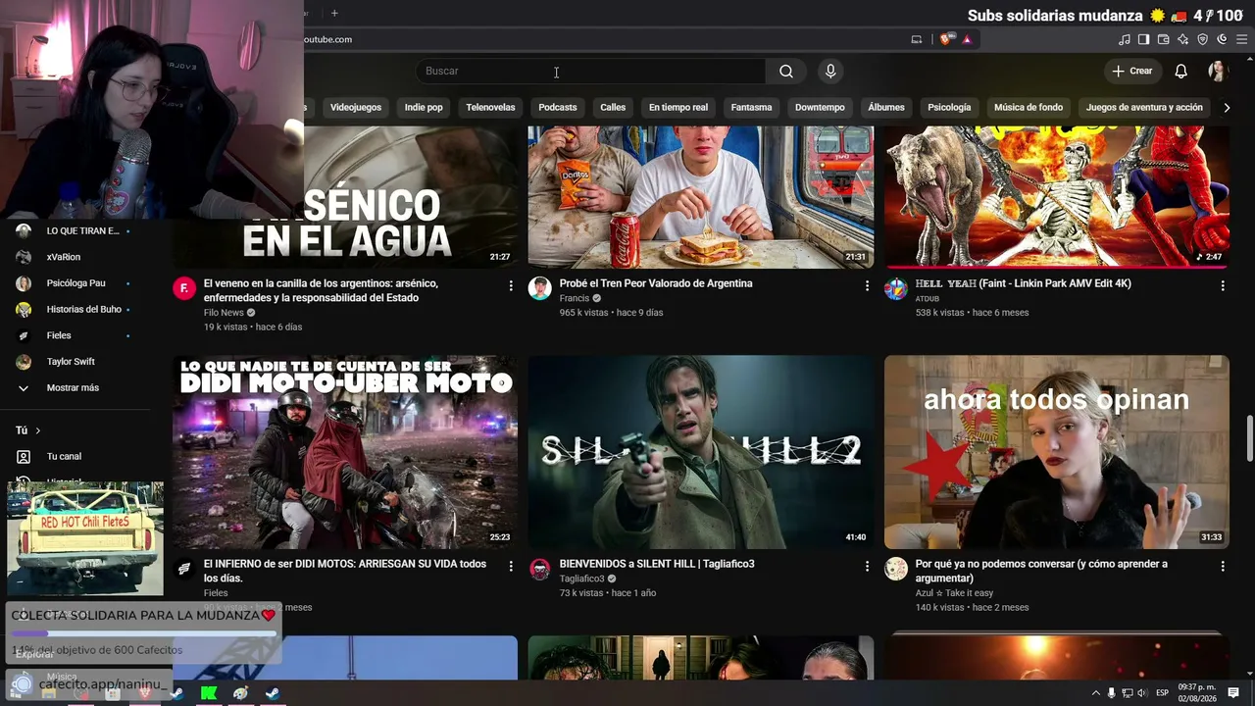Click the Kick app icon in the taskbar
This screenshot has width=1255, height=706.
pos(209,693)
